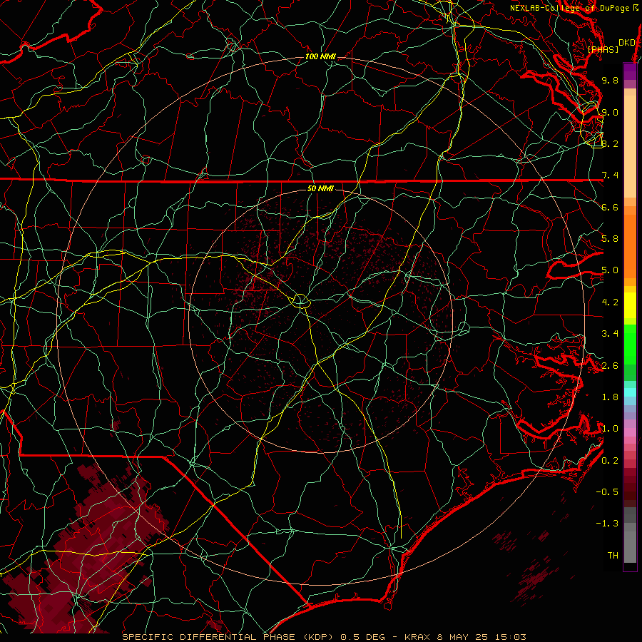This screenshot has width=642, height=642.
Task: Click the 7.4 legend value
Action: tap(610, 175)
